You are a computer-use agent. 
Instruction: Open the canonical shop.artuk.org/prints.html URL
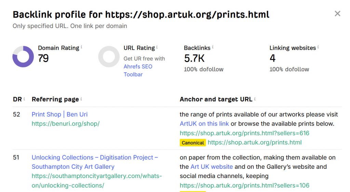pyautogui.click(x=254, y=142)
